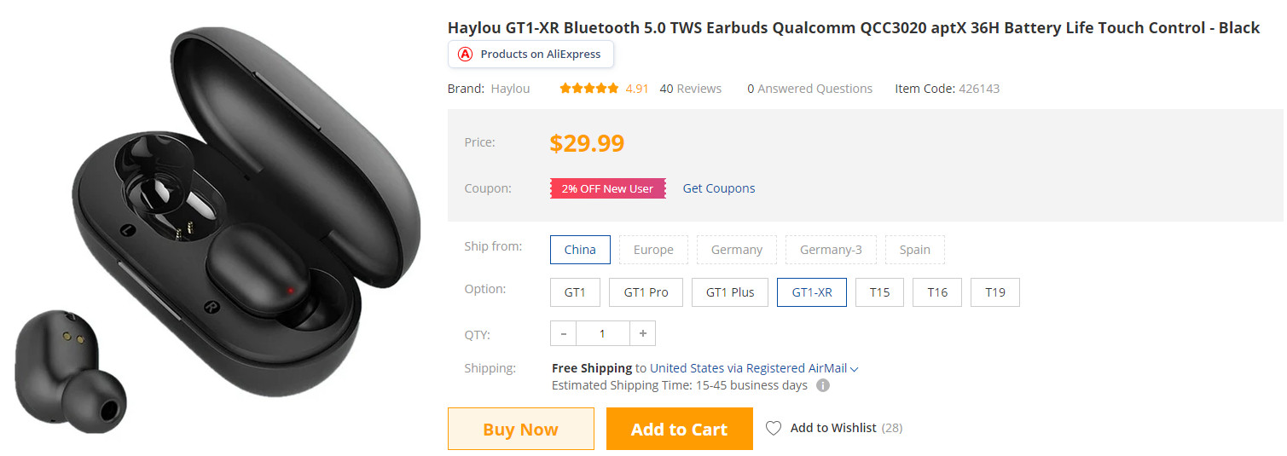This screenshot has width=1287, height=456.
Task: Increase quantity with plus button
Action: pos(642,333)
